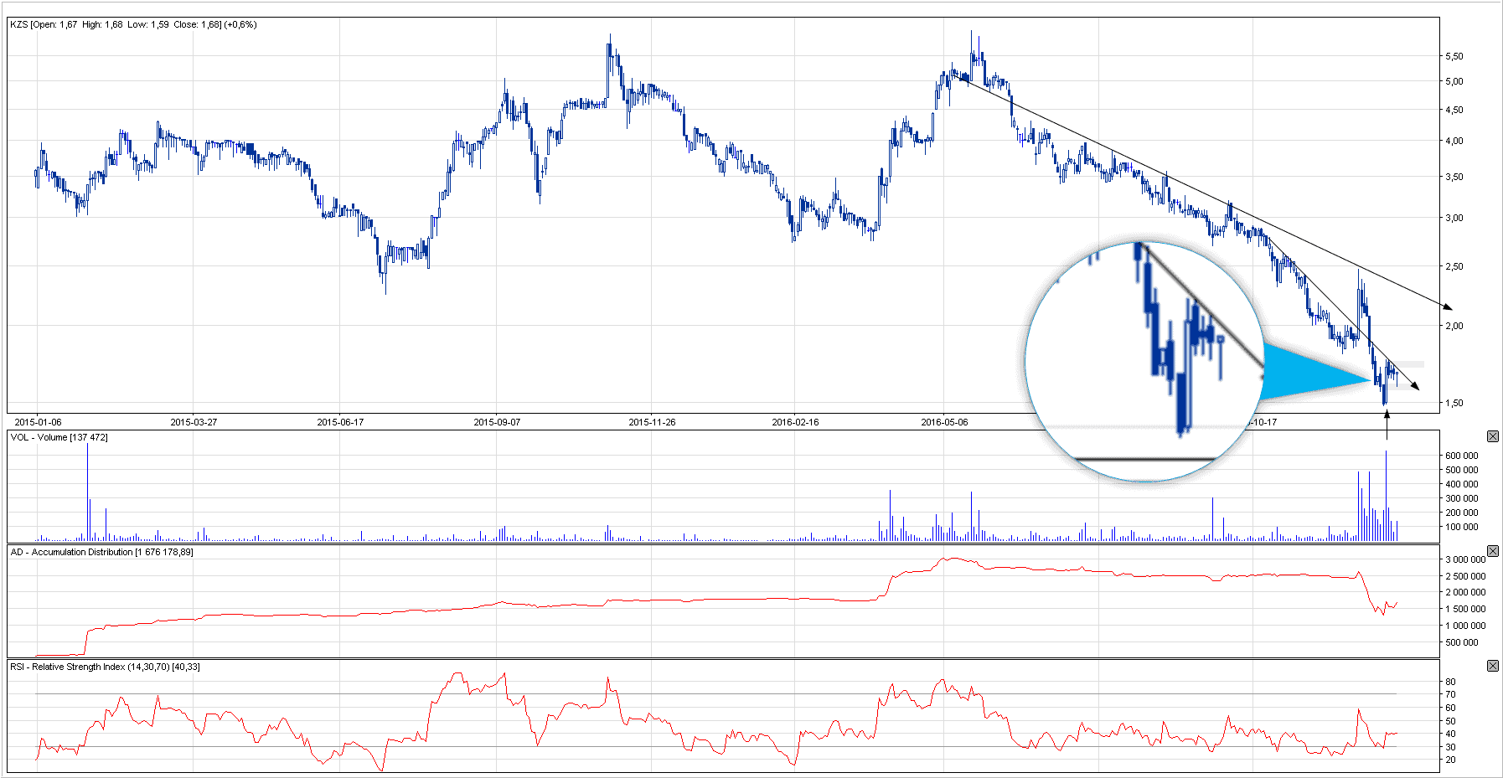Image resolution: width=1503 pixels, height=778 pixels.
Task: Click the upper trendline's arrowhead end
Action: click(x=1447, y=307)
